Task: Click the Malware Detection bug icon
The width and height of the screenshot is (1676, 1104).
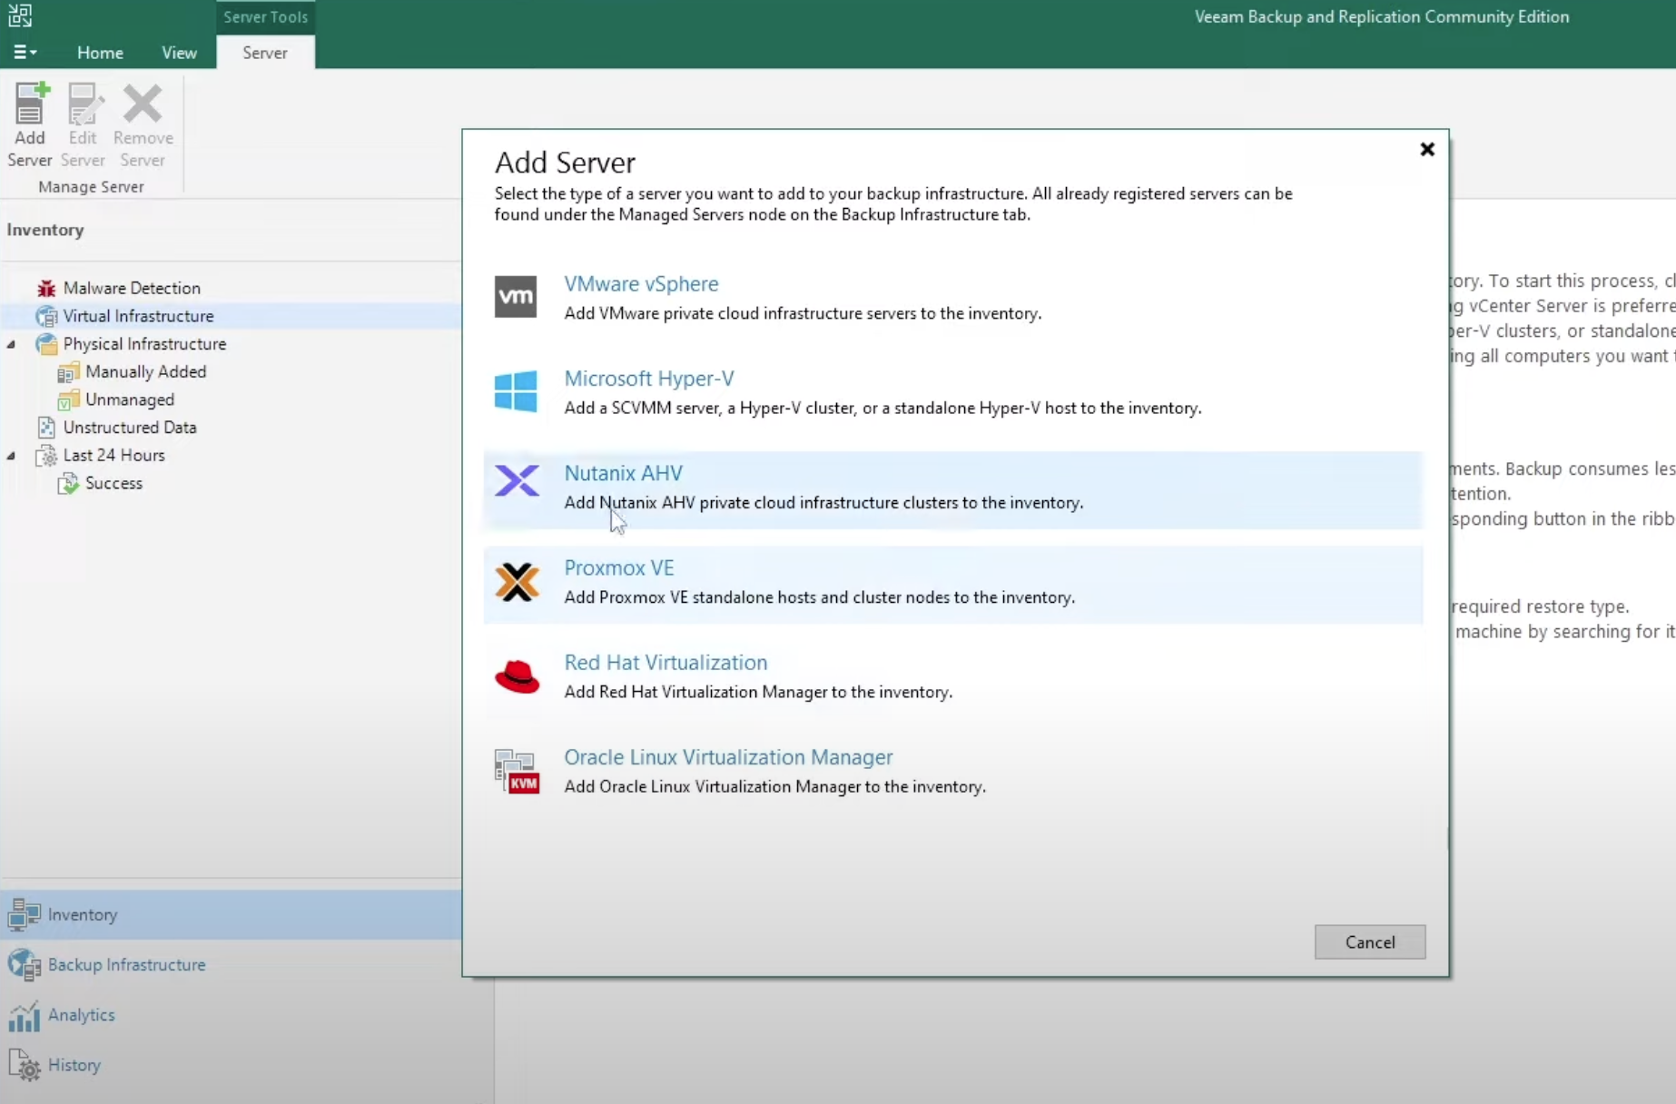Action: pos(46,289)
